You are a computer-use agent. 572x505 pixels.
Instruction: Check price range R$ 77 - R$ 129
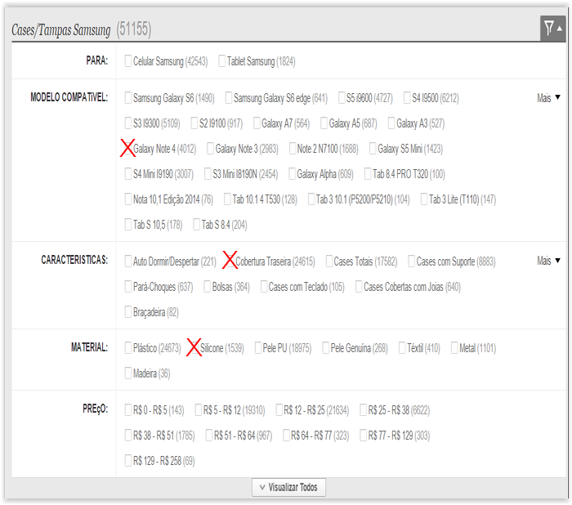[364, 436]
